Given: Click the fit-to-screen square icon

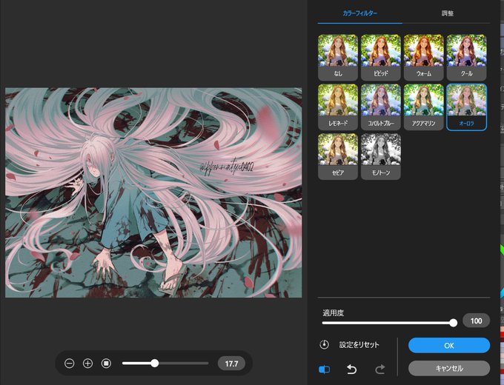Looking at the screenshot, I should pyautogui.click(x=106, y=364).
